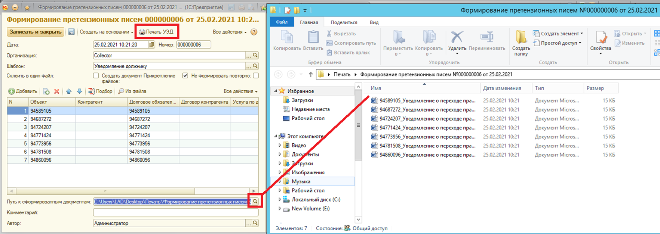
Task: Enable Не формировать повторно checkbox
Action: pyautogui.click(x=256, y=76)
